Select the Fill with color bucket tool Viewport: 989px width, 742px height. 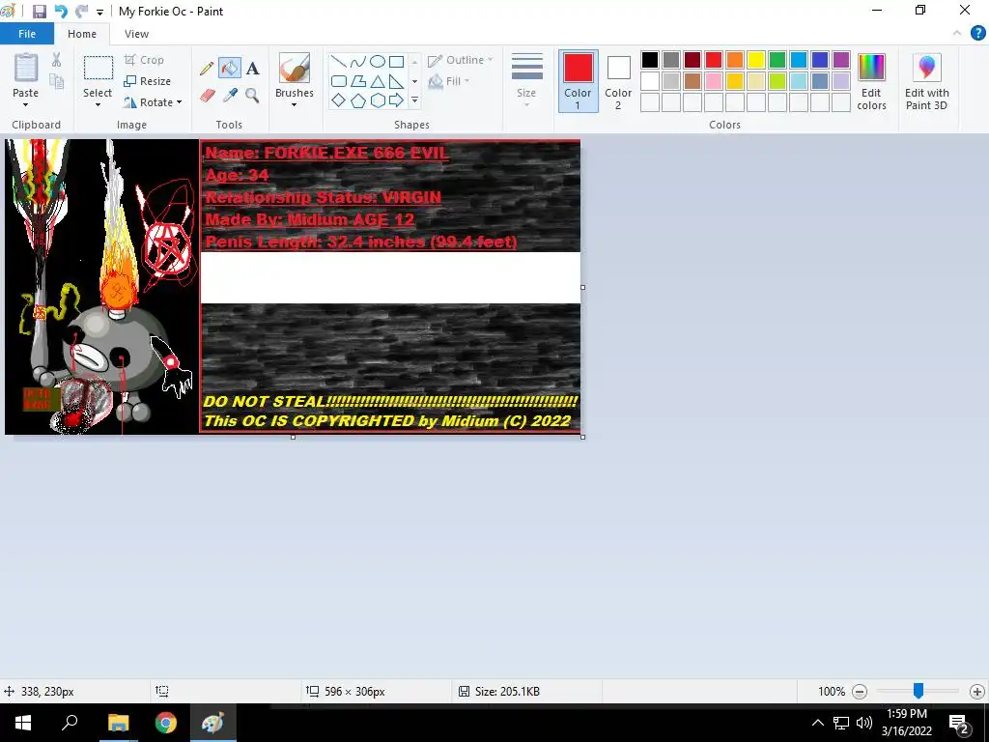coord(230,69)
